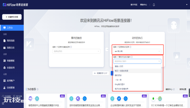Click the 我的流程 document icon
Viewport: 190px width, 108px height.
click(5, 40)
